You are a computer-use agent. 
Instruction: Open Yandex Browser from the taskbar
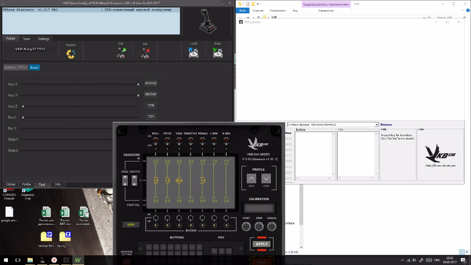[54, 260]
